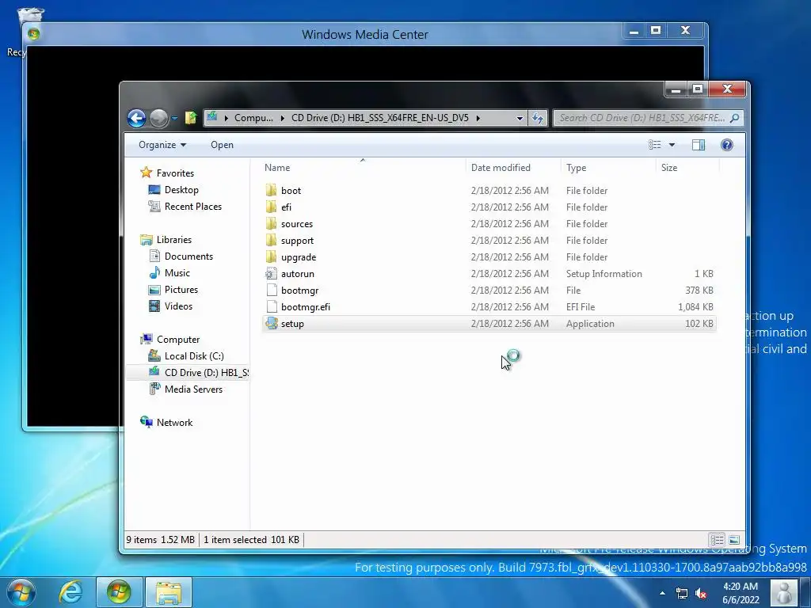Screen dimensions: 811x608
Task: Click the Setup Information type text
Action: 603,273
